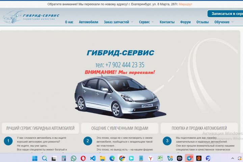243x162 pixels.
Task: Open the Сервис menu item
Action: point(144,22)
